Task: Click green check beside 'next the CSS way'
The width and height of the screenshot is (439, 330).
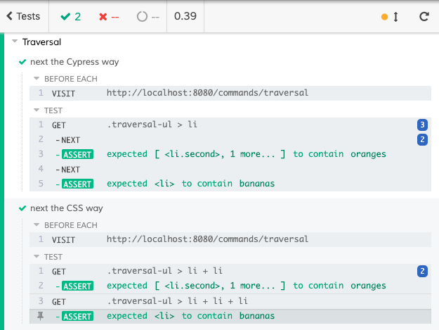Action: (x=22, y=208)
